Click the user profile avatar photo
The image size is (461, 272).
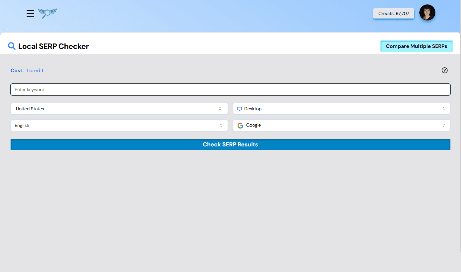click(427, 12)
